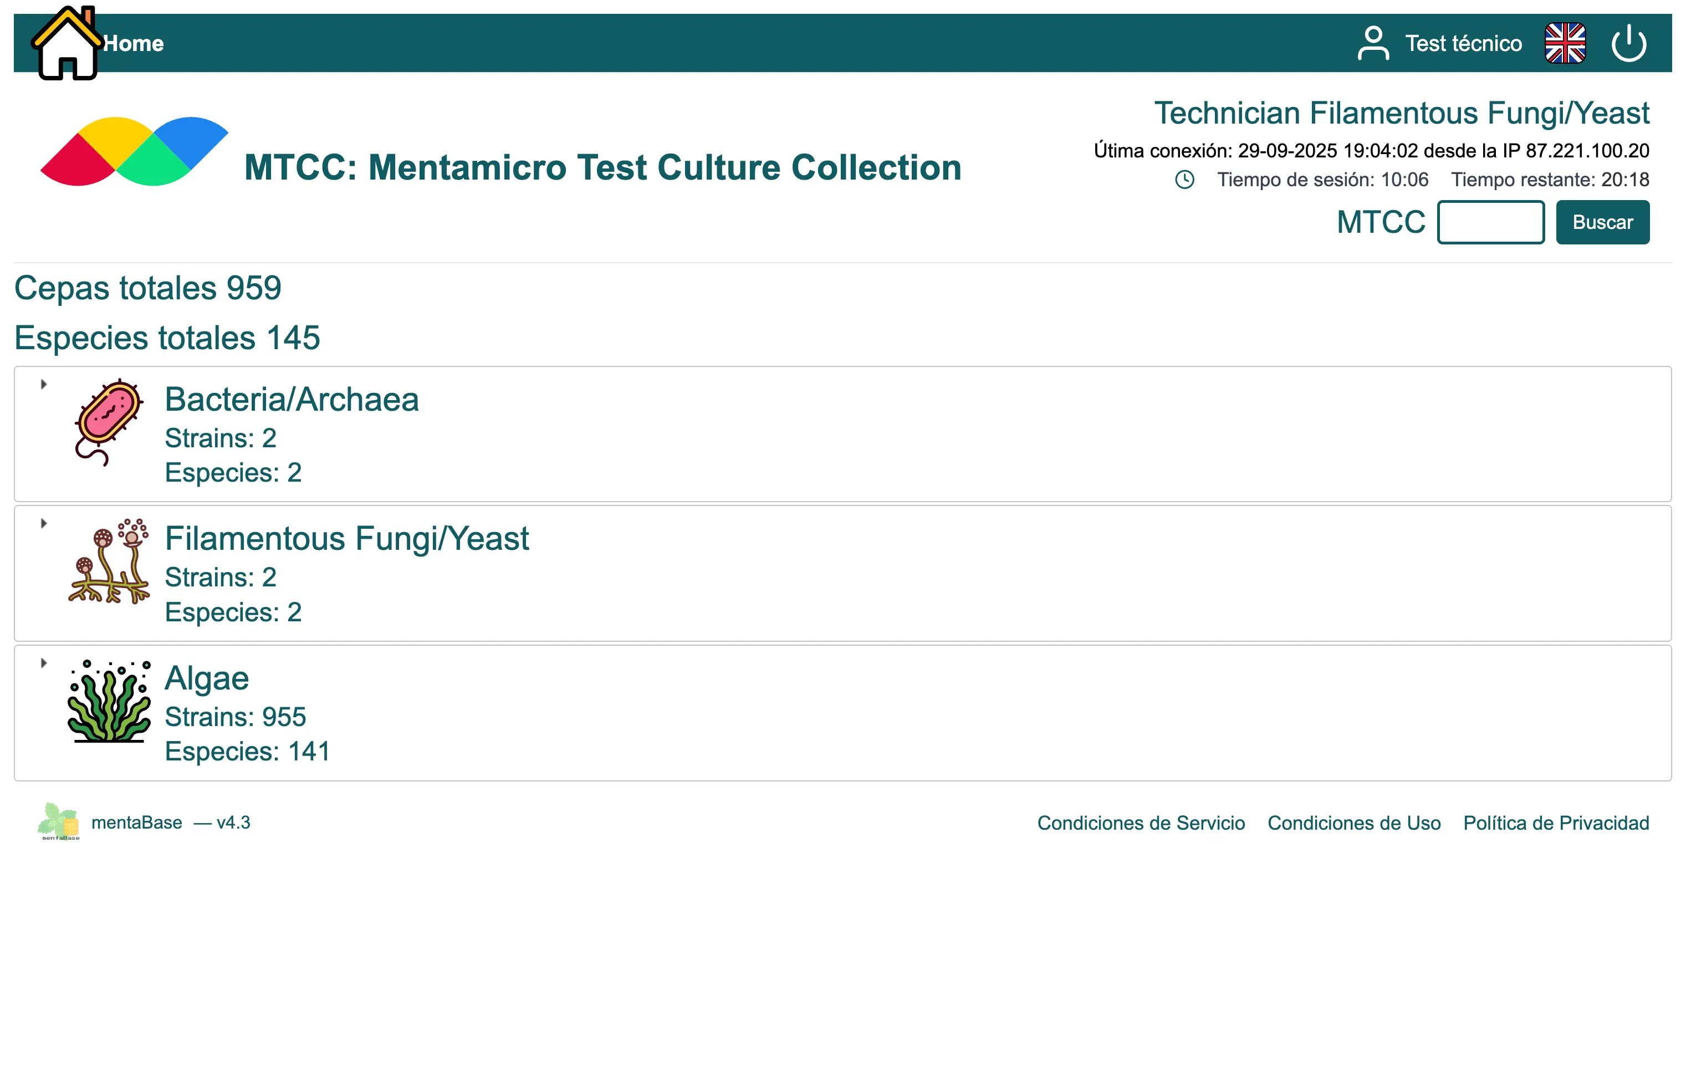The image size is (1686, 1083).
Task: Click the user profile icon
Action: point(1372,44)
